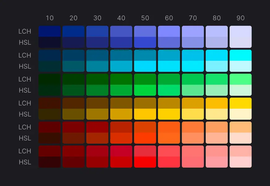
Task: Select the orange LCH swatch in column 60
Action: tap(169, 127)
